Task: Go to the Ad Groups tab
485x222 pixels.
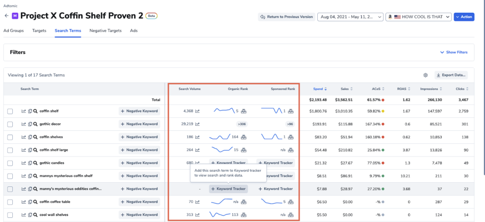Action: 14,31
